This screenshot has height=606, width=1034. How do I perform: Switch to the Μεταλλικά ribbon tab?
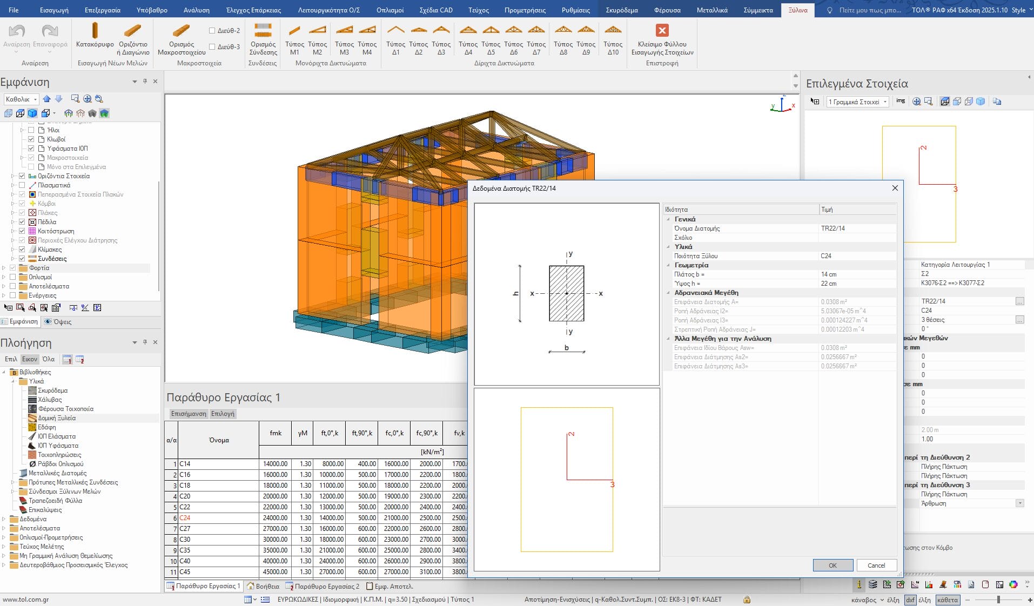pyautogui.click(x=711, y=10)
